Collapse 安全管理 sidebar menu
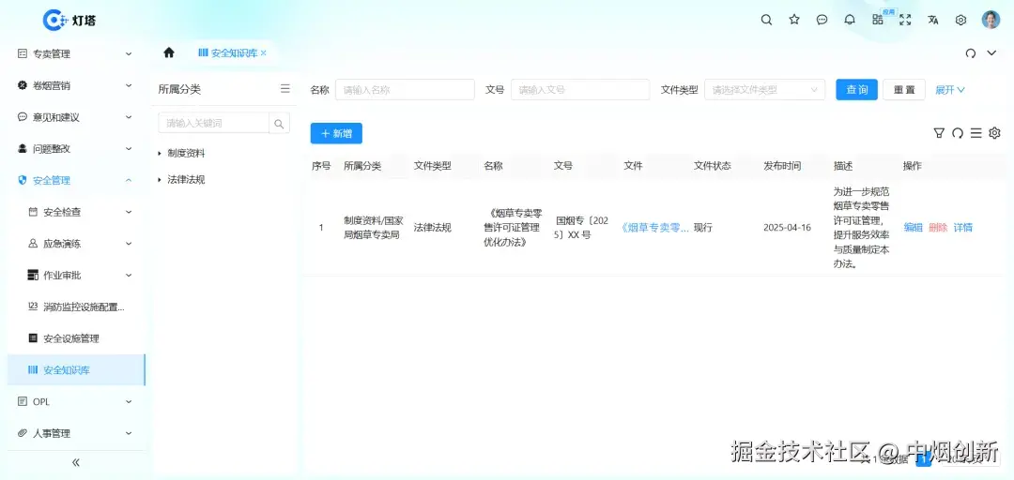This screenshot has width=1014, height=480. pyautogui.click(x=74, y=180)
